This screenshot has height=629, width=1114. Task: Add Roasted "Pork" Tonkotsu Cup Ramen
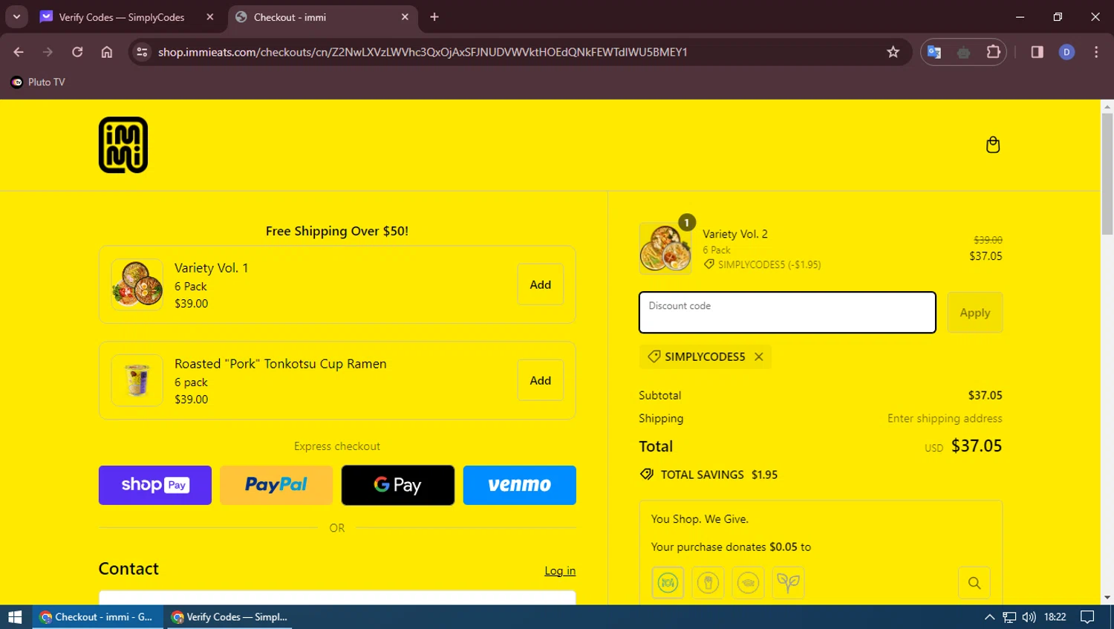tap(540, 380)
